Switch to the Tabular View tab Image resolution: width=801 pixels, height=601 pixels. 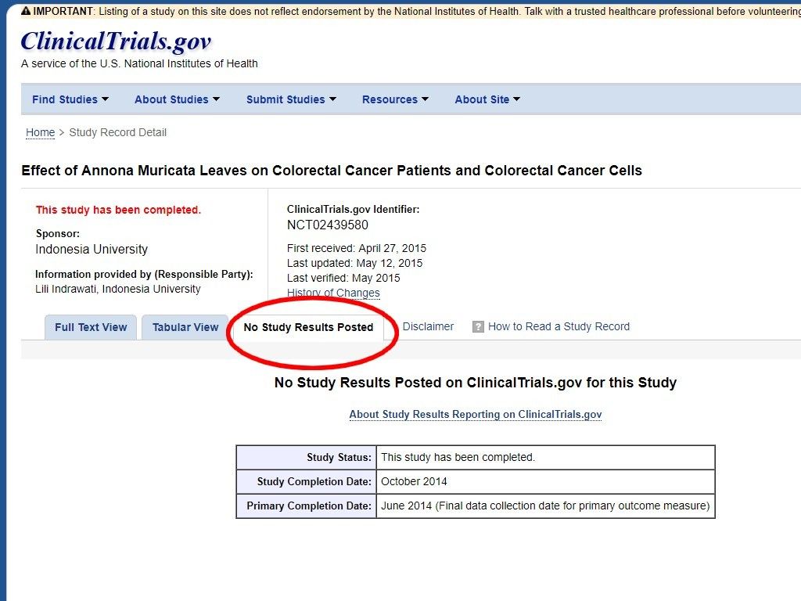(185, 327)
